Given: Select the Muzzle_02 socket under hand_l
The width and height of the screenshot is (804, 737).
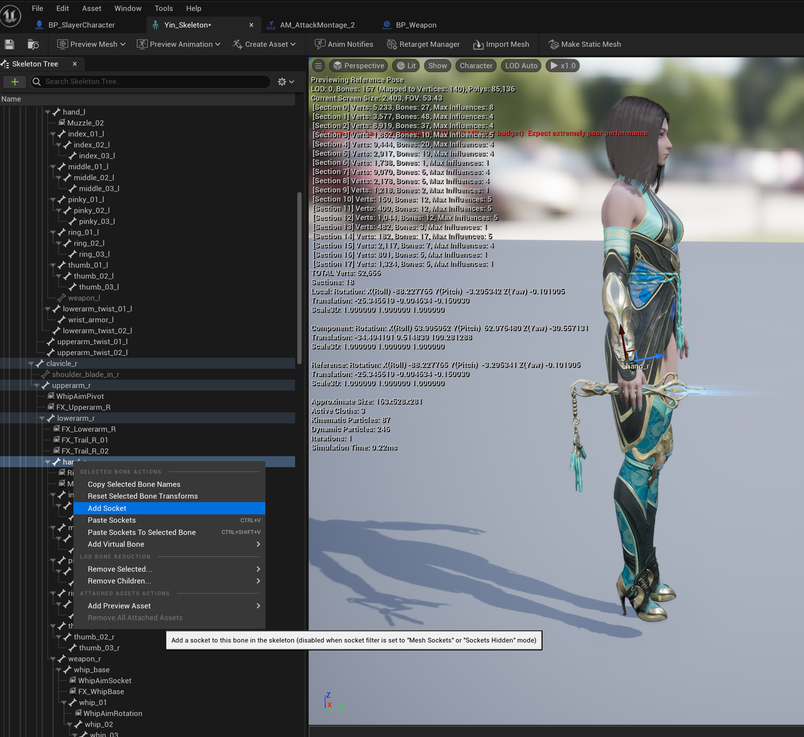Looking at the screenshot, I should click(85, 123).
